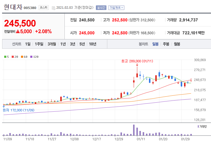Open the 기업개요 dropdown
The image size is (211, 146).
click(x=116, y=8)
